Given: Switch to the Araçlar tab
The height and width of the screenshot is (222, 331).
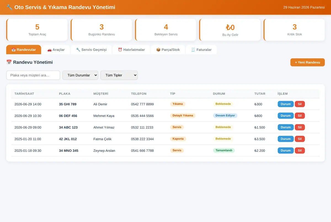Looking at the screenshot, I should 56,50.
